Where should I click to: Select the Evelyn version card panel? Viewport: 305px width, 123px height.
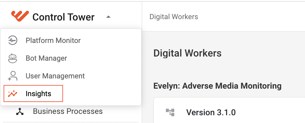tap(229, 110)
